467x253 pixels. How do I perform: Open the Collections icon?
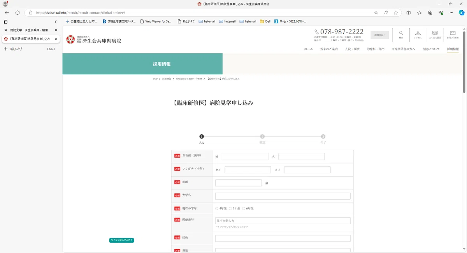click(x=430, y=12)
